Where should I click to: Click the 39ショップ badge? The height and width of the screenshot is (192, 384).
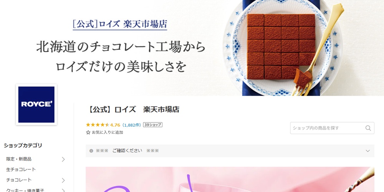click(x=153, y=125)
